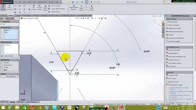The width and height of the screenshot is (196, 110).
Task: Collapse the Add Relations section
Action: 18,60
